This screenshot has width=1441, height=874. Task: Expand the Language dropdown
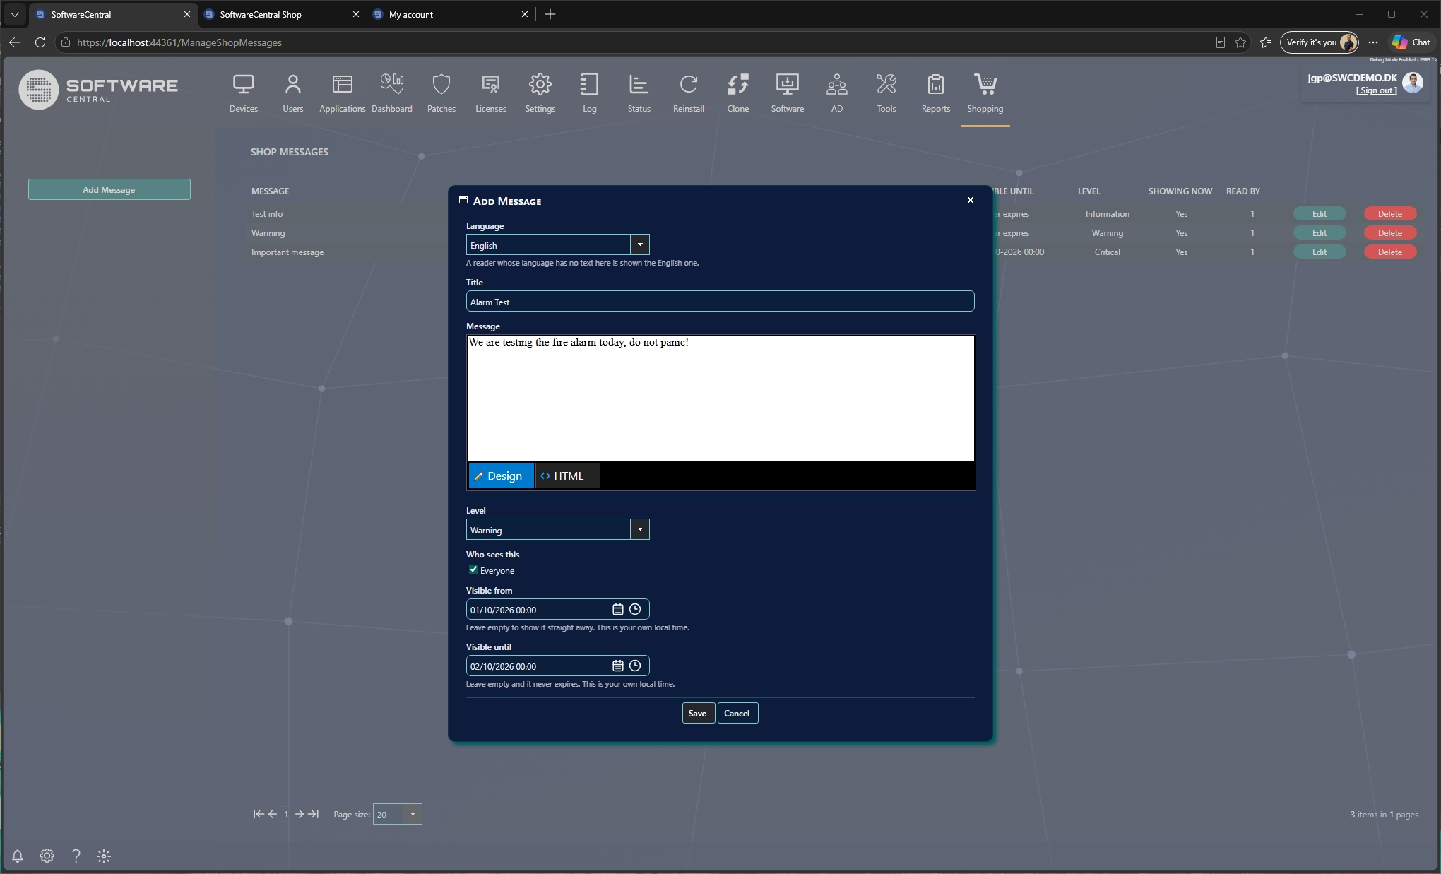(640, 244)
